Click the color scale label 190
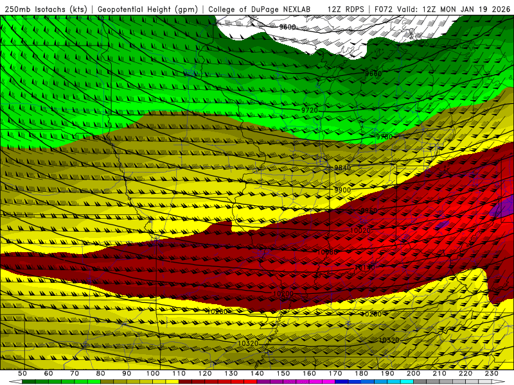The width and height of the screenshot is (514, 385). [388, 373]
